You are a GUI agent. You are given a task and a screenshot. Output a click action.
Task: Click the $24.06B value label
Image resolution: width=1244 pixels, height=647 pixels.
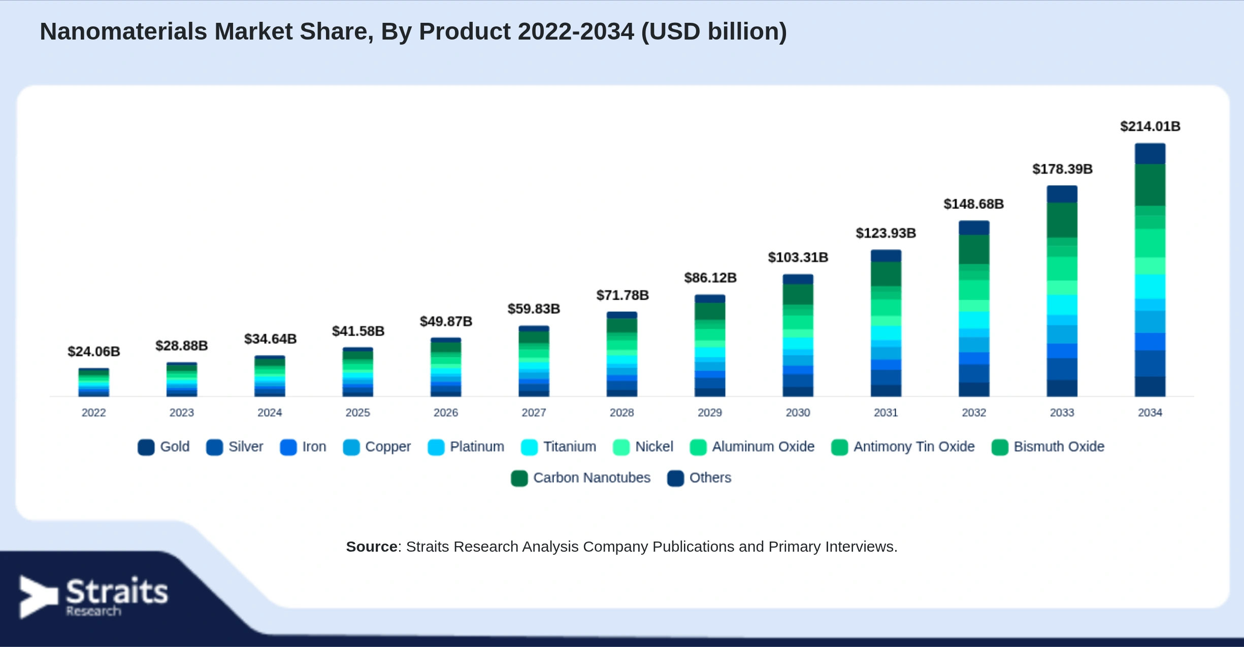tap(94, 351)
